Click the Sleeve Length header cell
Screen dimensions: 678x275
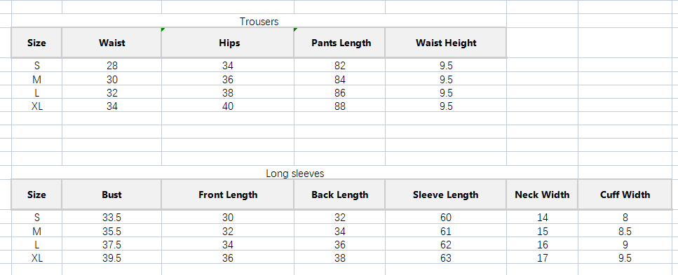tap(446, 195)
